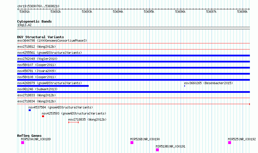
Task: Click the red esv2718835 variant bracket bar
Action: 74,122
